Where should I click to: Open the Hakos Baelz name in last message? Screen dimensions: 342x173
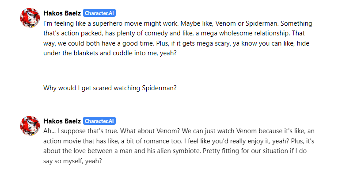(x=62, y=121)
